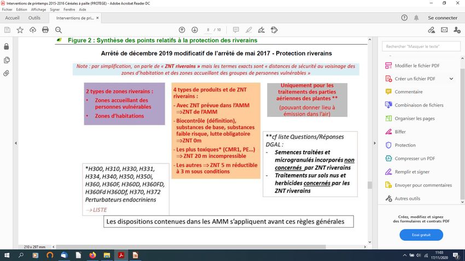Click the Essai gratuit button
This screenshot has width=465, height=261.
pyautogui.click(x=421, y=235)
